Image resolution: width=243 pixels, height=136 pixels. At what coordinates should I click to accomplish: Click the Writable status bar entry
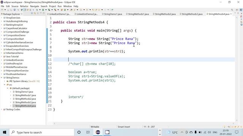coord(95,127)
